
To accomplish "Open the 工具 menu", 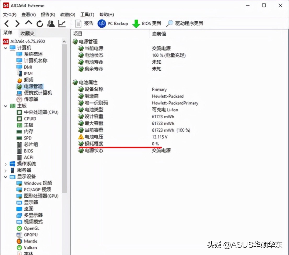I will 87,15.
